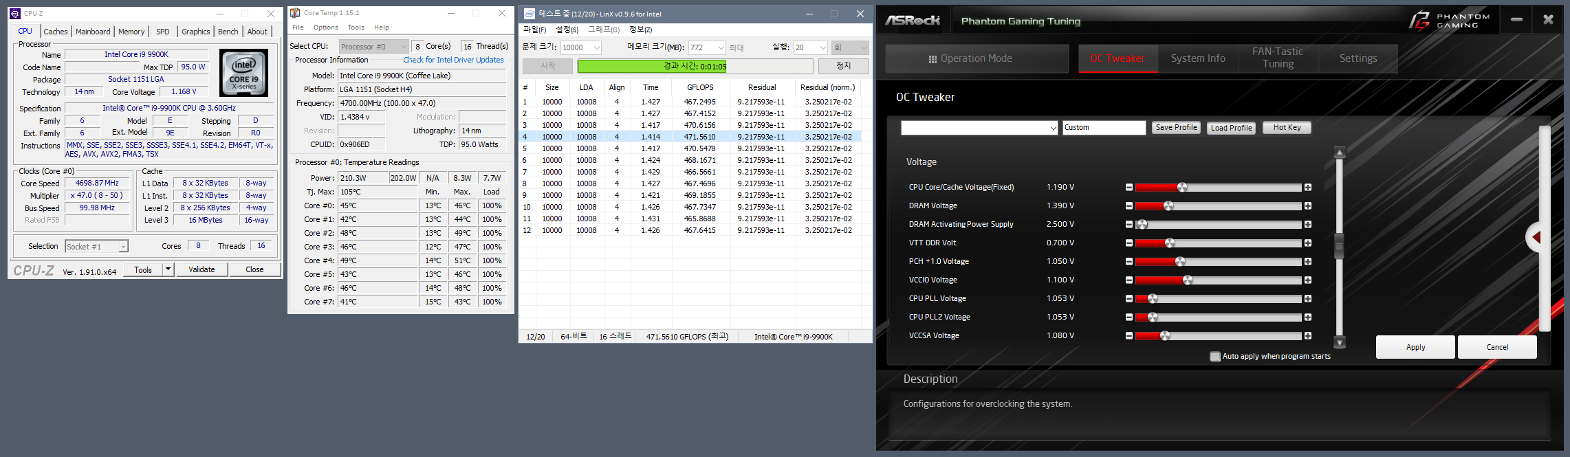This screenshot has height=457, width=1570.
Task: Open the Graphics tab in CPU-Z
Action: [196, 32]
